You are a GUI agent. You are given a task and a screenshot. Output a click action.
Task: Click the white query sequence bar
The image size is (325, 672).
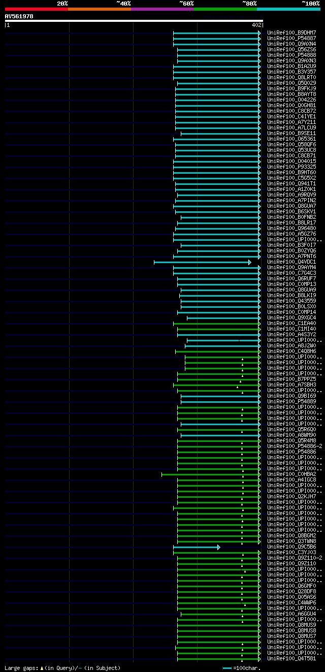[x=134, y=21]
